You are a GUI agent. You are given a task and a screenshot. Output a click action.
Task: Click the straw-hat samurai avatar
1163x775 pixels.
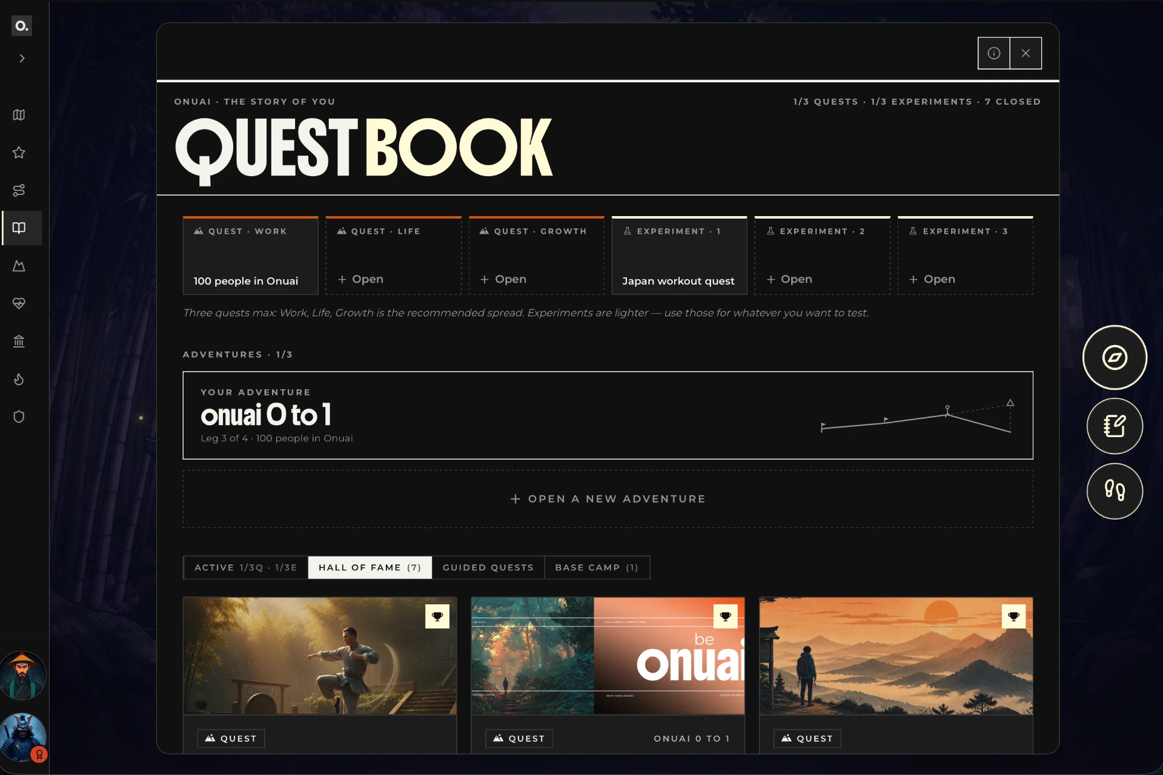pos(22,676)
